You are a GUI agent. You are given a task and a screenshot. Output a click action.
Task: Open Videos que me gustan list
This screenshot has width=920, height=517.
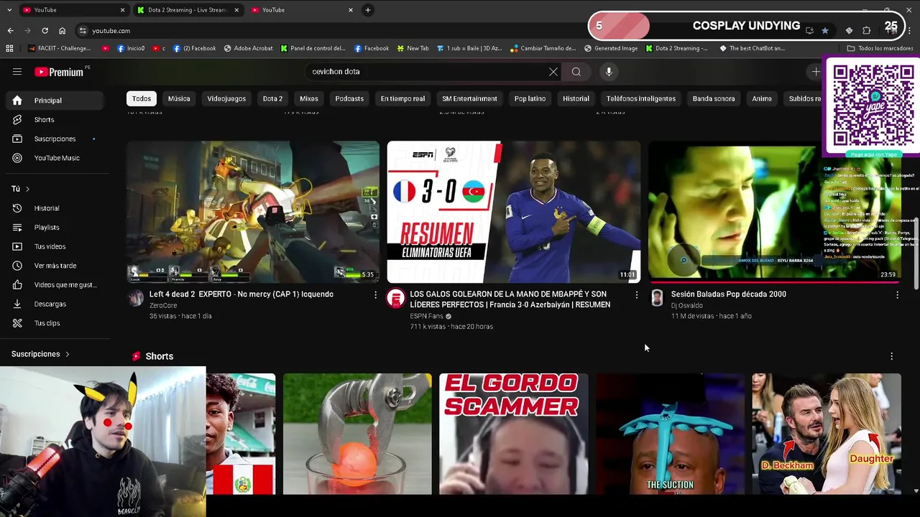coord(55,285)
